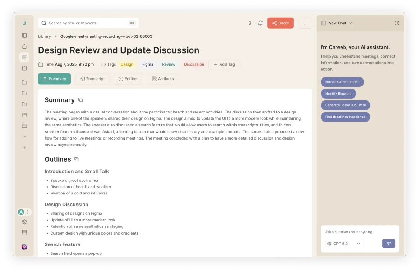Select the Discussion tag
This screenshot has height=271, width=419.
point(194,64)
